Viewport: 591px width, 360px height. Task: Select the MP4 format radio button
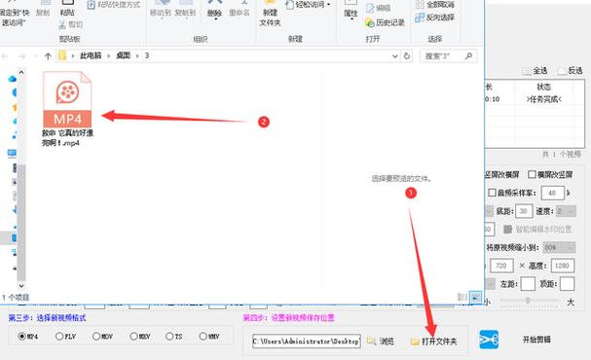[21, 336]
